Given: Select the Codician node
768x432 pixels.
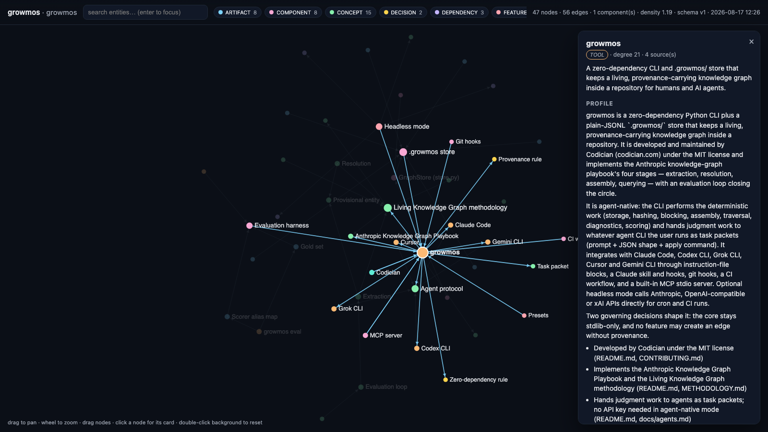Looking at the screenshot, I should [x=372, y=273].
